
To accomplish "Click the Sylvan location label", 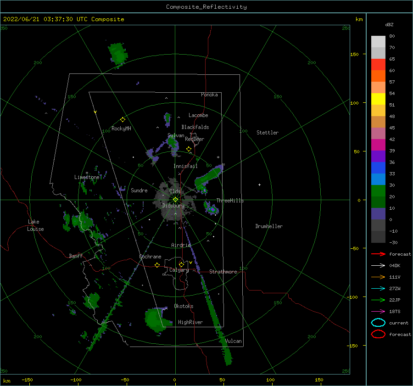I will click(x=176, y=135).
